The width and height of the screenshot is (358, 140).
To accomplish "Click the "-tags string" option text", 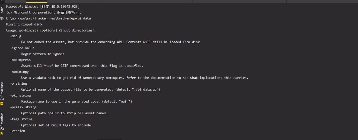I will point(21,119).
